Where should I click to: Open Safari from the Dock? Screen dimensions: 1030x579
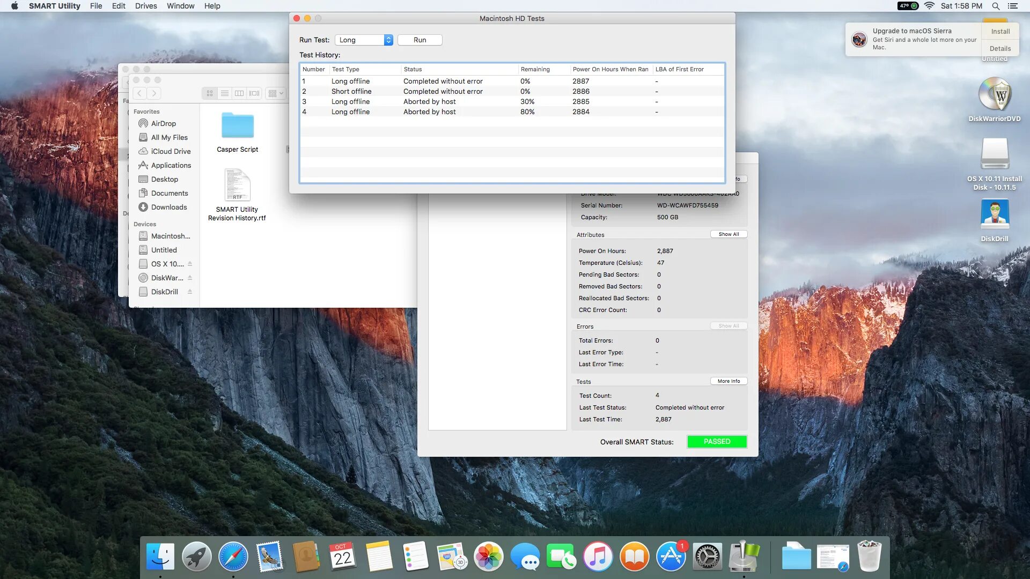point(233,556)
